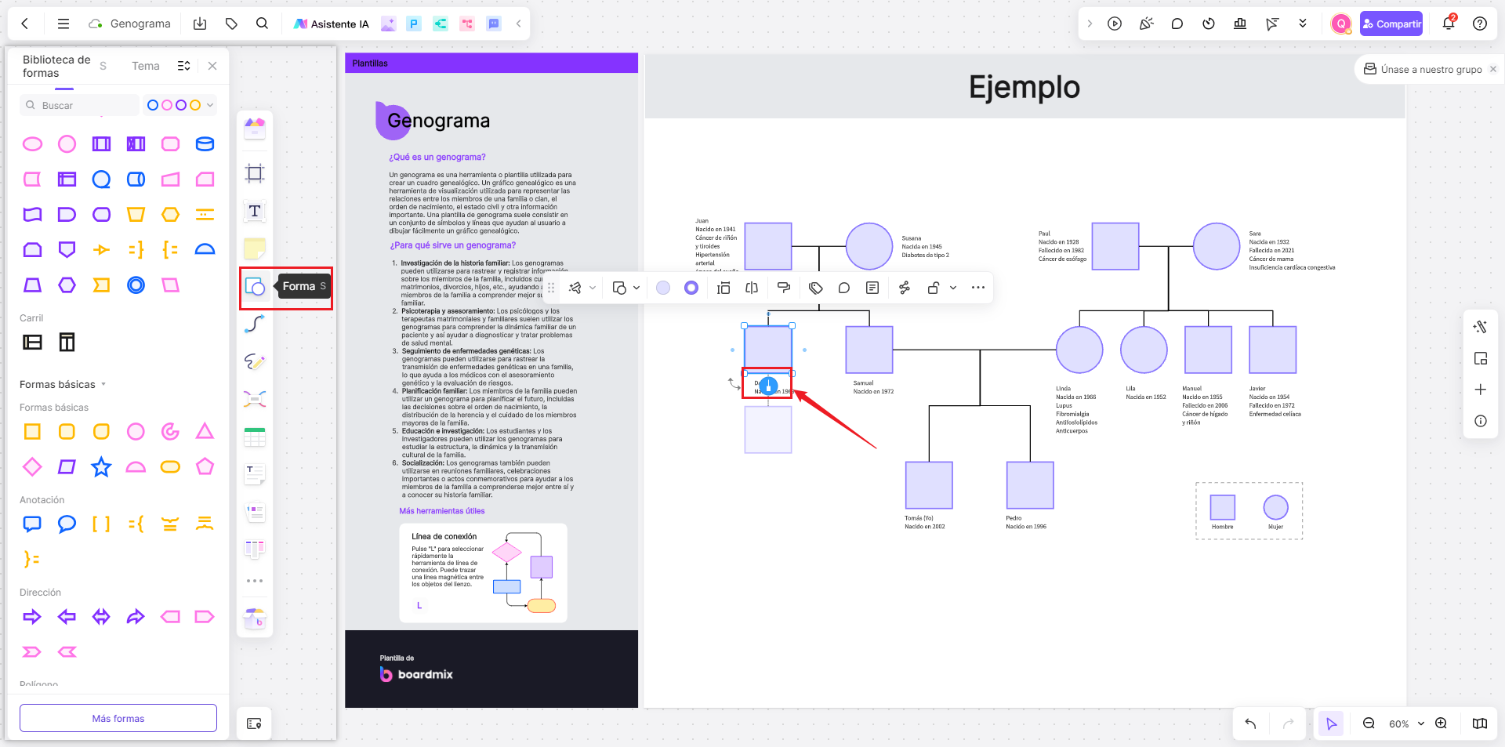Open lock options dropdown arrow

[953, 288]
